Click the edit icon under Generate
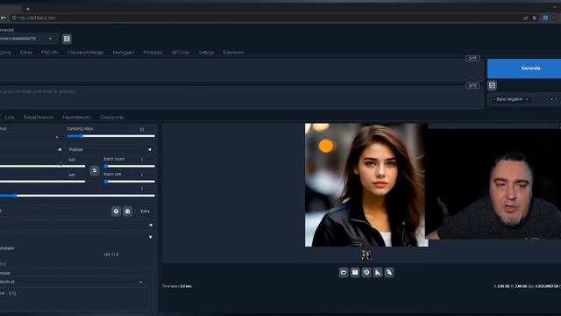 tap(492, 85)
